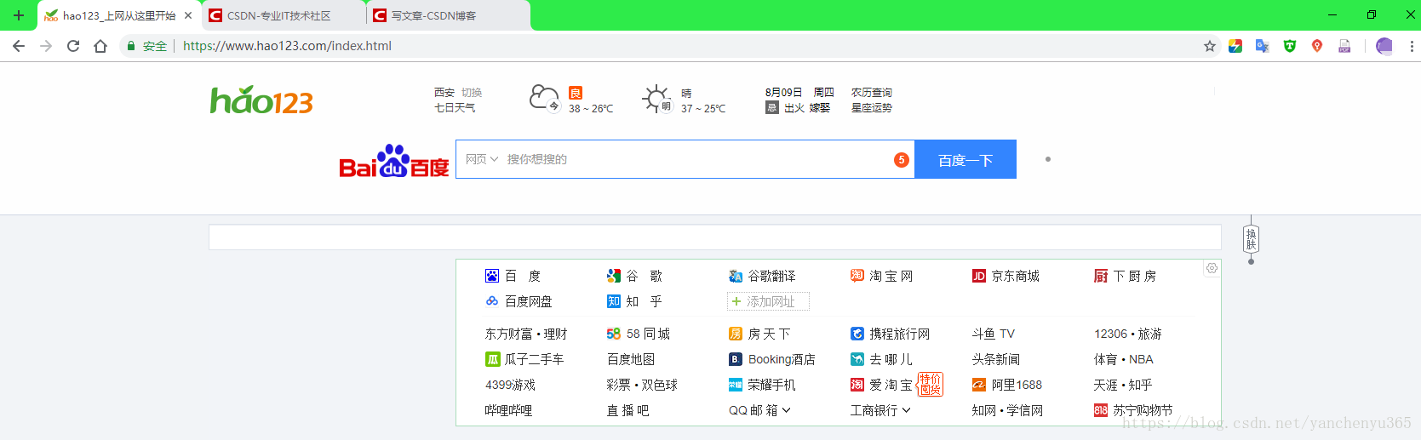Open 头条新闻 link
This screenshot has height=440, width=1421.
tap(996, 359)
